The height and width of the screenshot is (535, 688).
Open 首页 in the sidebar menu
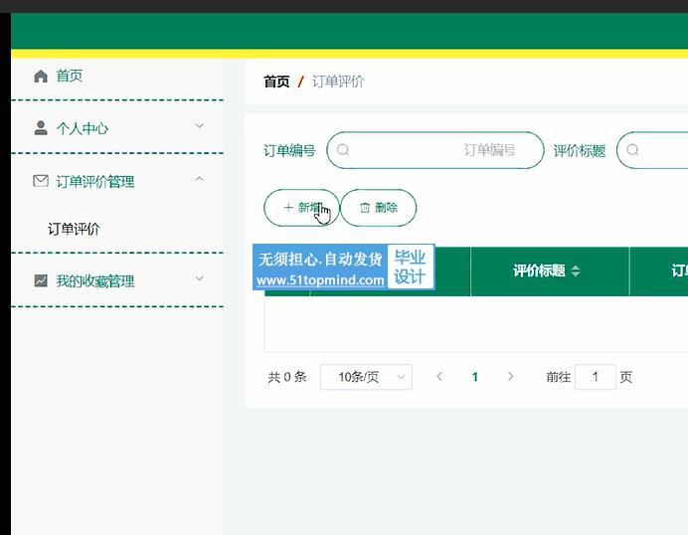click(69, 77)
